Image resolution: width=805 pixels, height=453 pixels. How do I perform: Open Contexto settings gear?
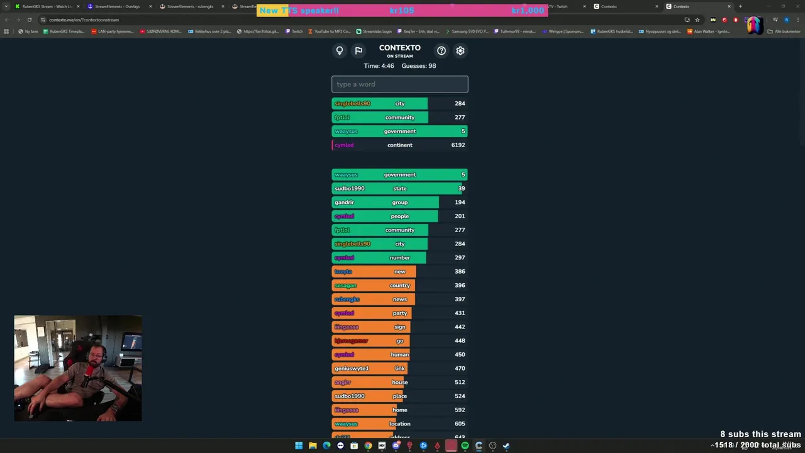460,50
